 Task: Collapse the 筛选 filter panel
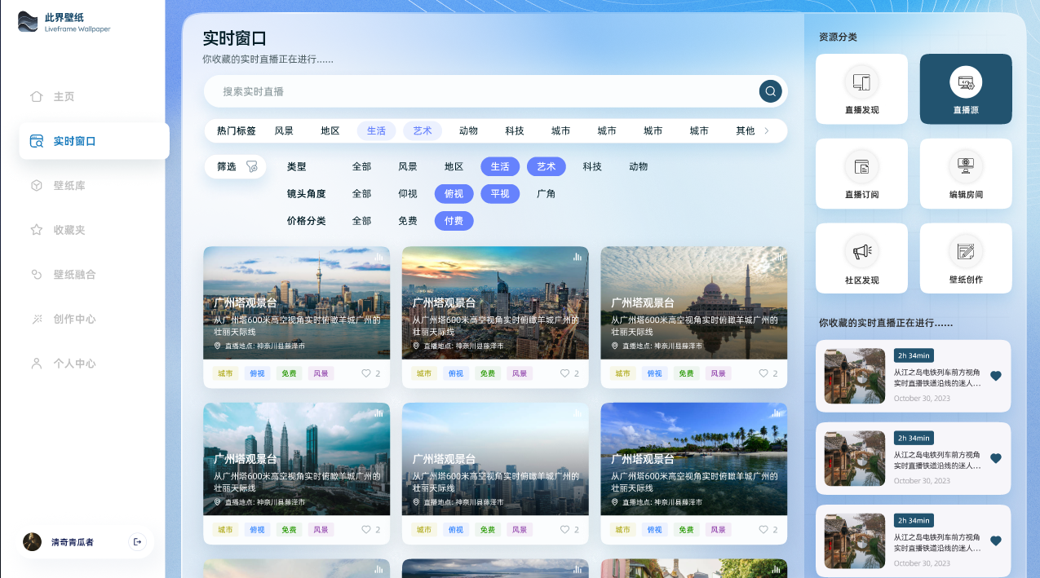[235, 166]
